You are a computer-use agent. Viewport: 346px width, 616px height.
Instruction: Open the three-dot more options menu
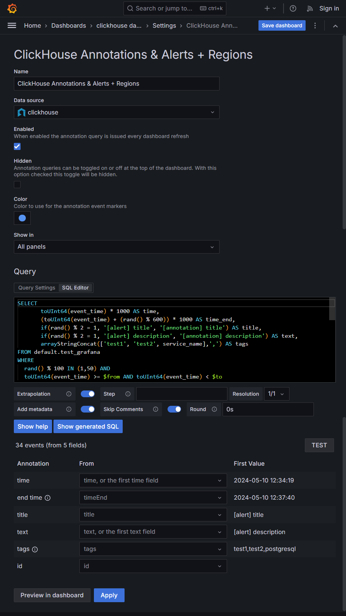(x=315, y=25)
